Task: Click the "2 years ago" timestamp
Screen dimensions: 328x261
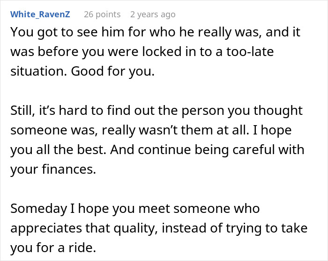Action: pos(153,14)
